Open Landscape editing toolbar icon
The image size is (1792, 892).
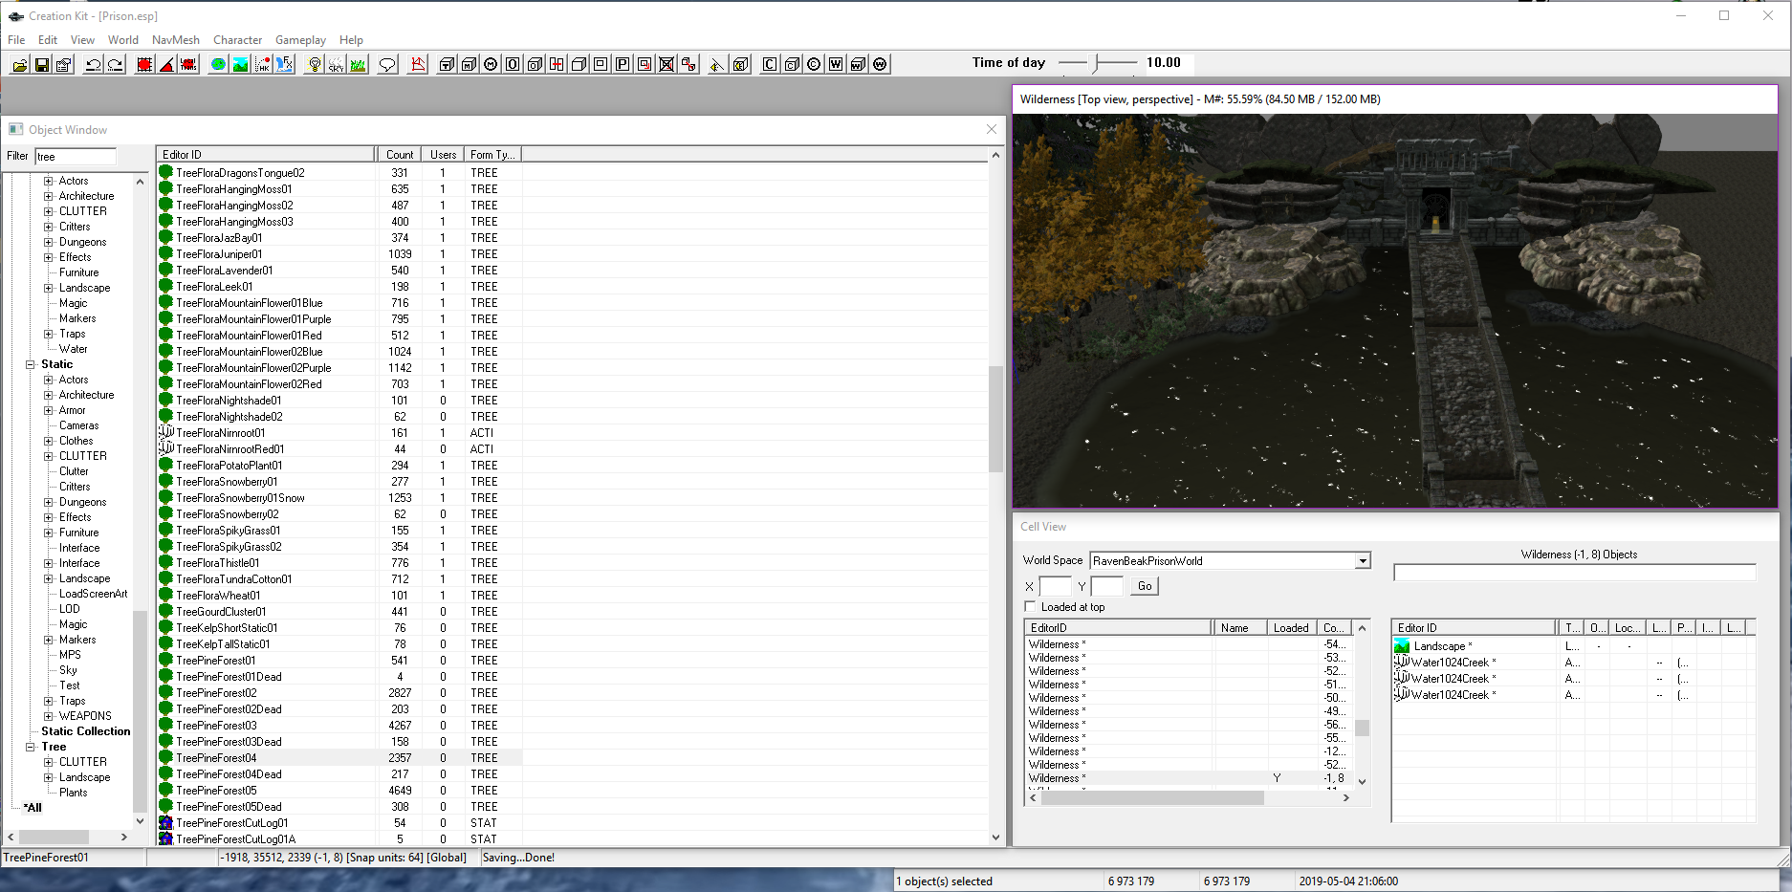point(240,64)
